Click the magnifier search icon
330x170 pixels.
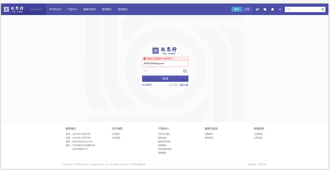click(x=323, y=9)
